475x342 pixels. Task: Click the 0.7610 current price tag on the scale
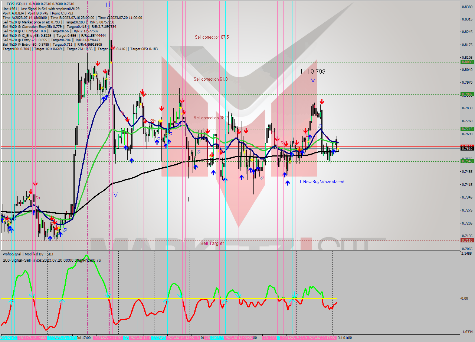468,148
